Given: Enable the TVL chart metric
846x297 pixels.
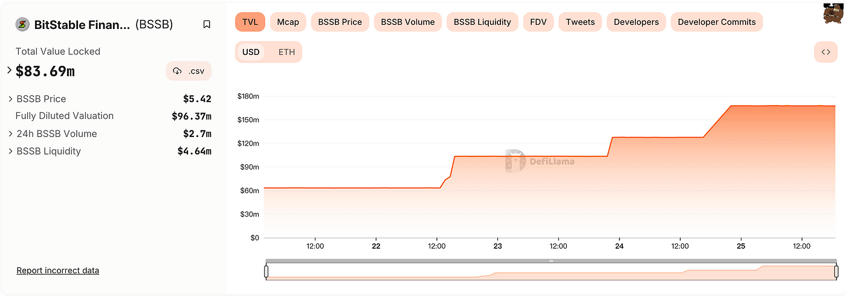Looking at the screenshot, I should 250,22.
